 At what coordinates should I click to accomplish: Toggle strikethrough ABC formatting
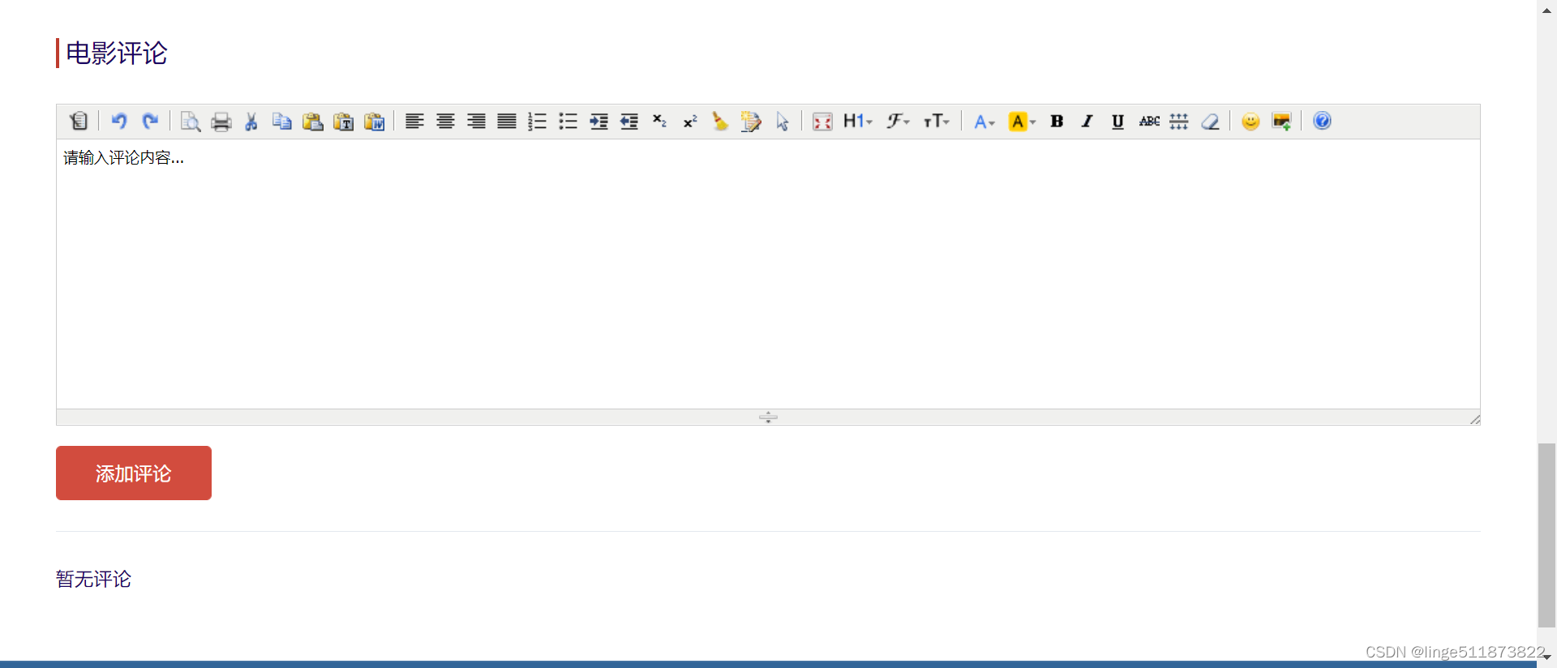pyautogui.click(x=1149, y=121)
